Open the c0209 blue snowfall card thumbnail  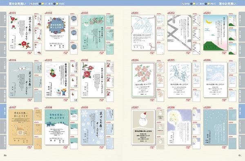pos(215,127)
